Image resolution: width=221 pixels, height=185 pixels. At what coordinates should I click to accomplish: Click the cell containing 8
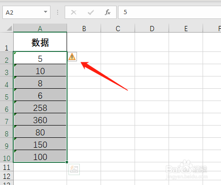click(x=40, y=83)
